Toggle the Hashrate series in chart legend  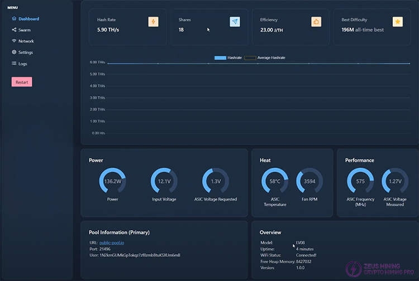pyautogui.click(x=227, y=57)
